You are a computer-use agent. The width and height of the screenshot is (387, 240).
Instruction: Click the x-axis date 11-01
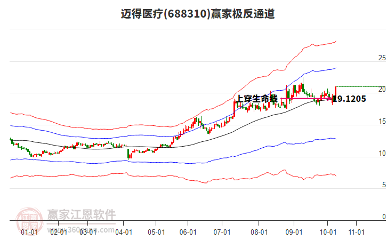click(357, 232)
